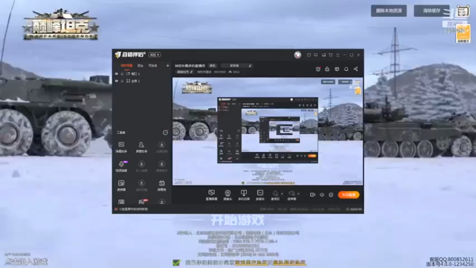Open the 弹幕秀 TV-shaped tool
Viewport: 476px width, 268px height.
coord(162,185)
